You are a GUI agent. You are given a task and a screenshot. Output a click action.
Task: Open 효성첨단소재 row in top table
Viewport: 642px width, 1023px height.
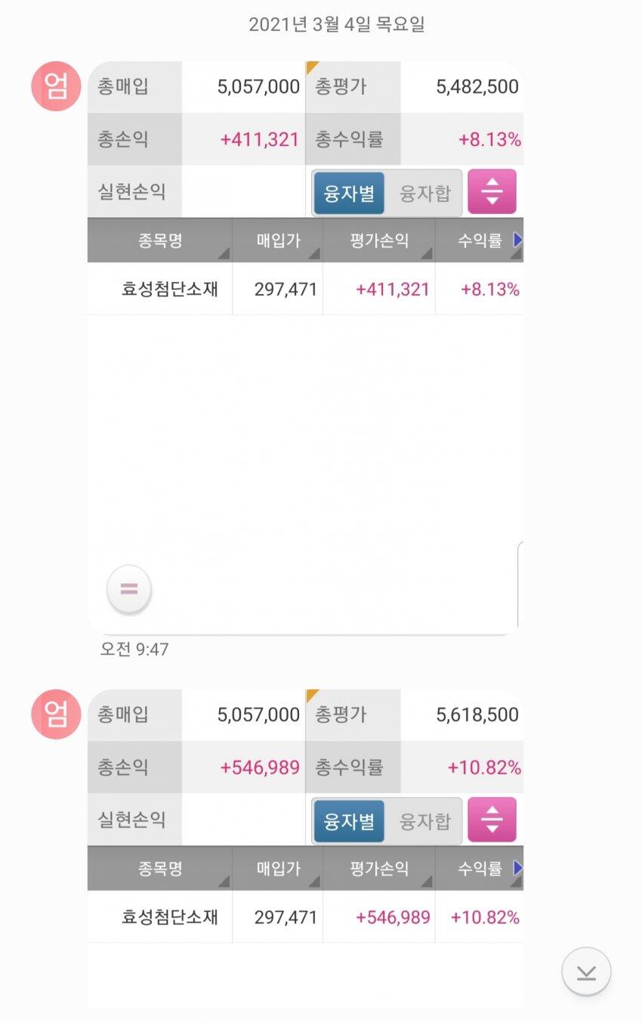pyautogui.click(x=170, y=289)
